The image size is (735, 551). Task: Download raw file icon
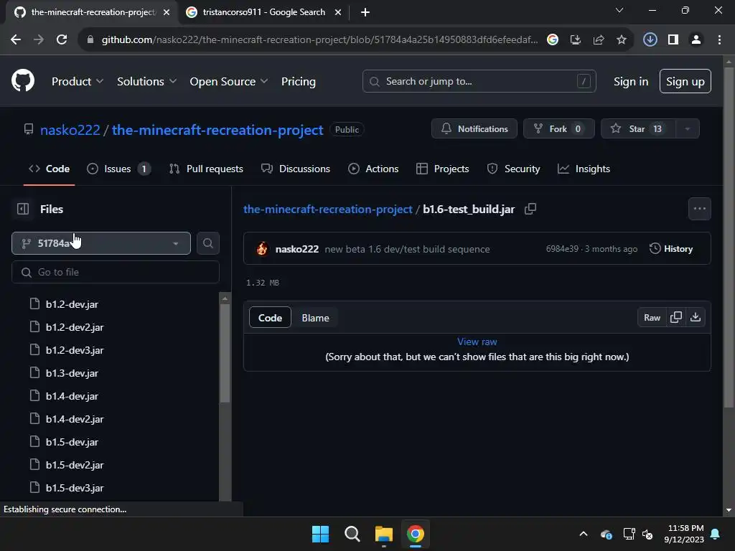[696, 317]
